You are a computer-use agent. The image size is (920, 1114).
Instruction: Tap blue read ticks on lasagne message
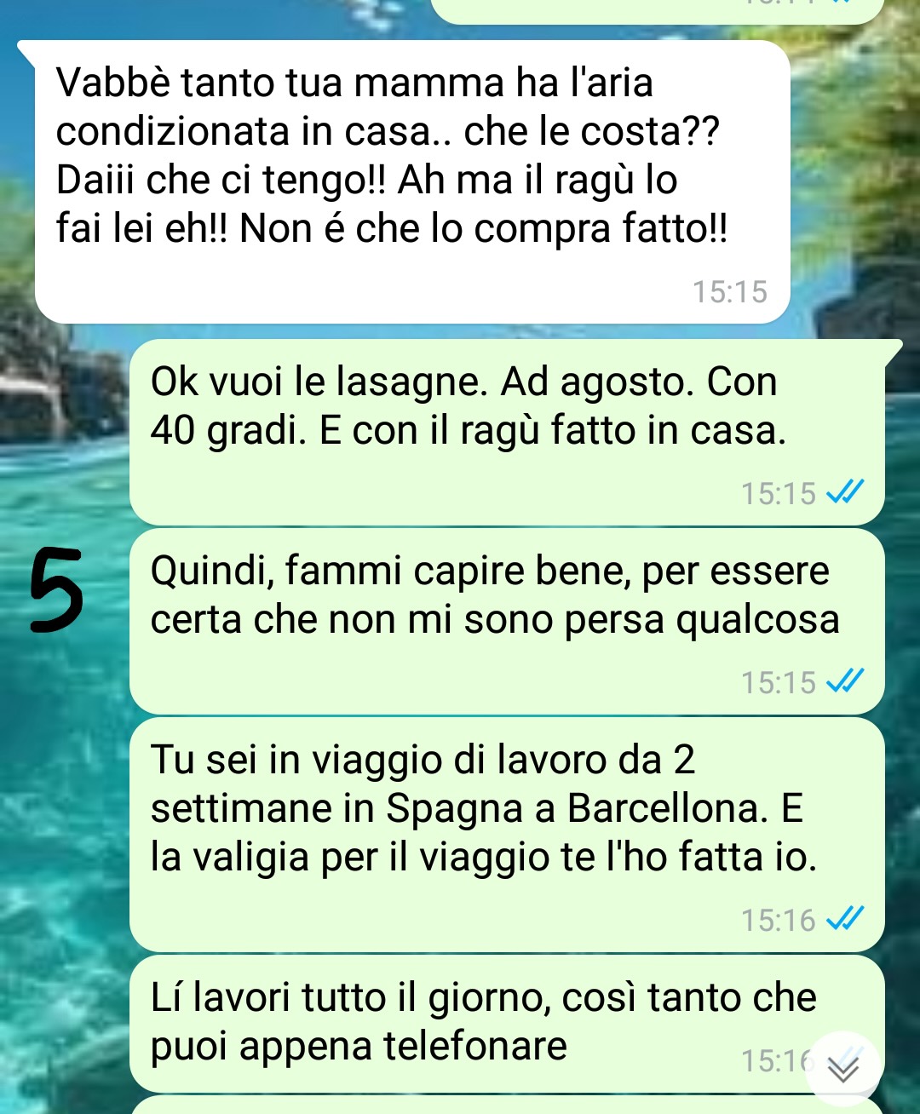click(846, 492)
